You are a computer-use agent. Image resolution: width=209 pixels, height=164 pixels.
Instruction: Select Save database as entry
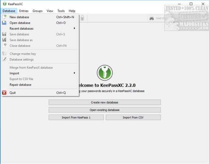40,40
